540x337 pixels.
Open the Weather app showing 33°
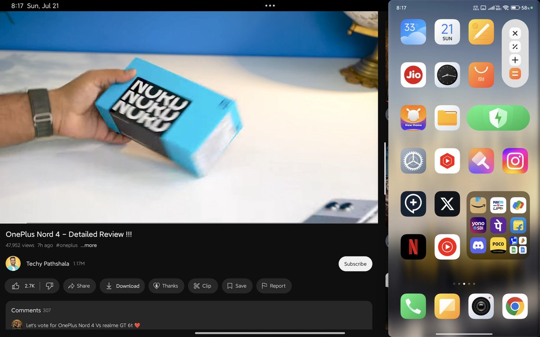(413, 32)
